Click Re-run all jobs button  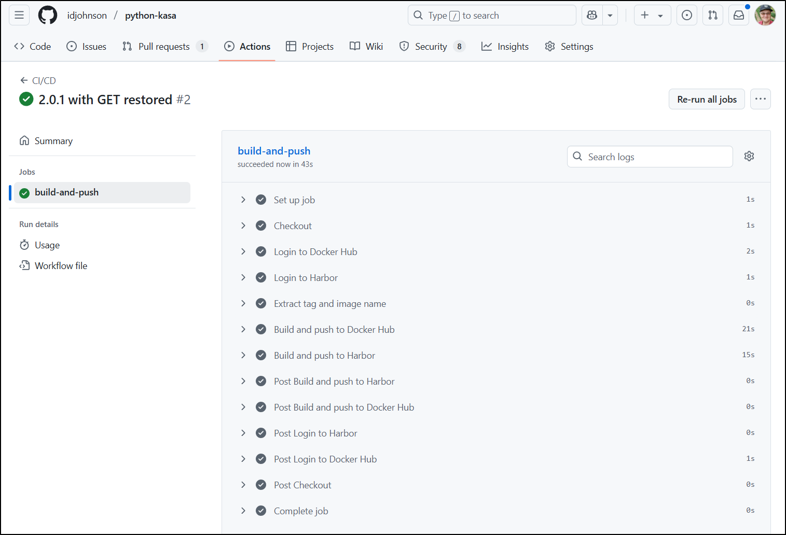coord(707,99)
